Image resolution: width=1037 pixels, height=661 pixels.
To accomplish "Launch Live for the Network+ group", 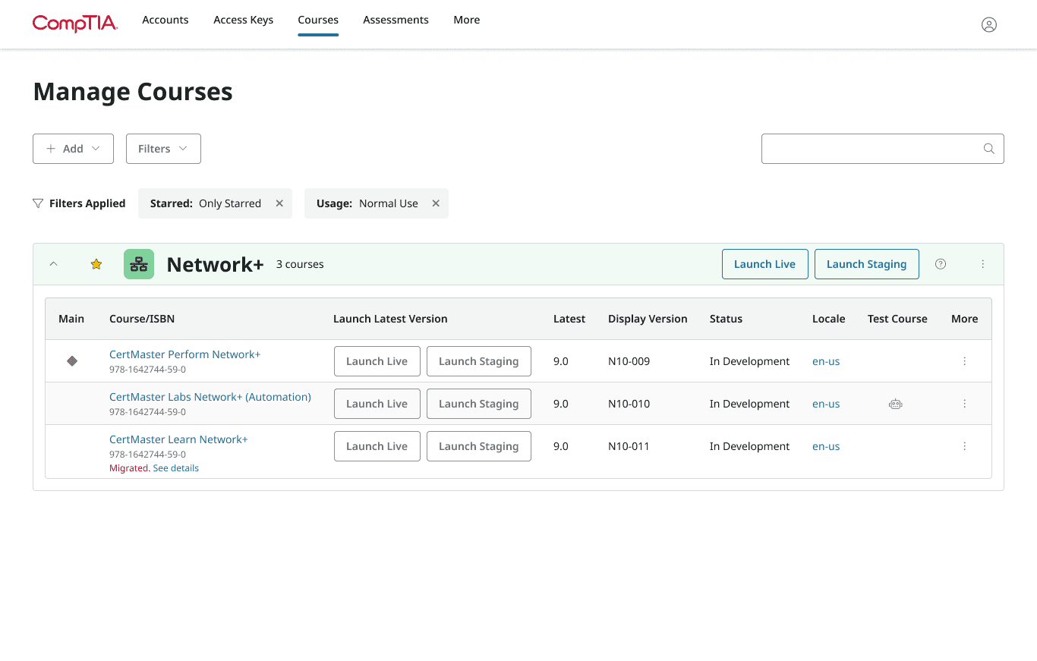I will click(x=764, y=264).
